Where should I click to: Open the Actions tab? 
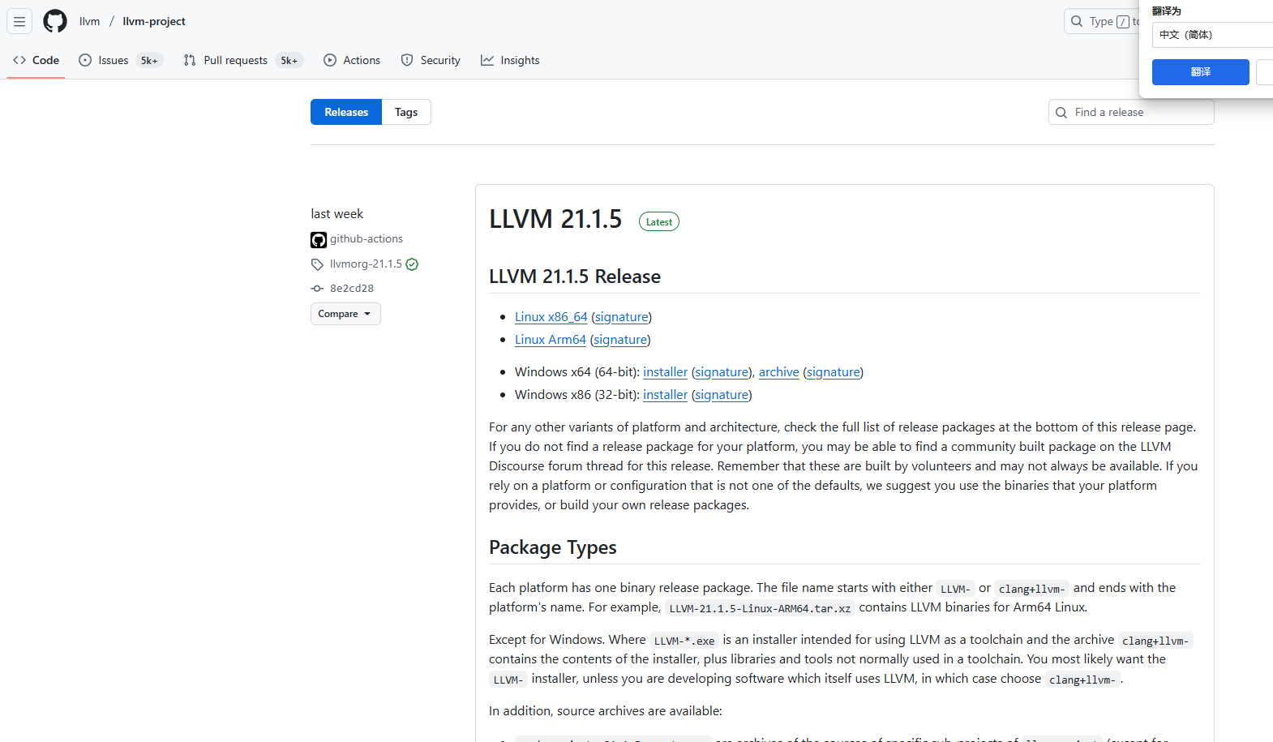click(x=352, y=60)
